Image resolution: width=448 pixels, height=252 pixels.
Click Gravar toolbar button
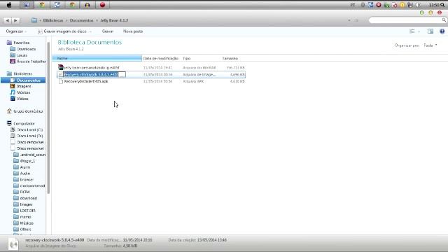[x=108, y=31]
